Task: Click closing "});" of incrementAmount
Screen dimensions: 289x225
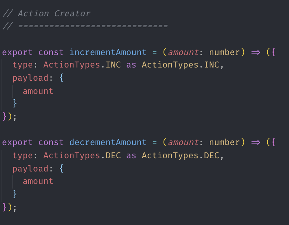Action: coord(9,116)
